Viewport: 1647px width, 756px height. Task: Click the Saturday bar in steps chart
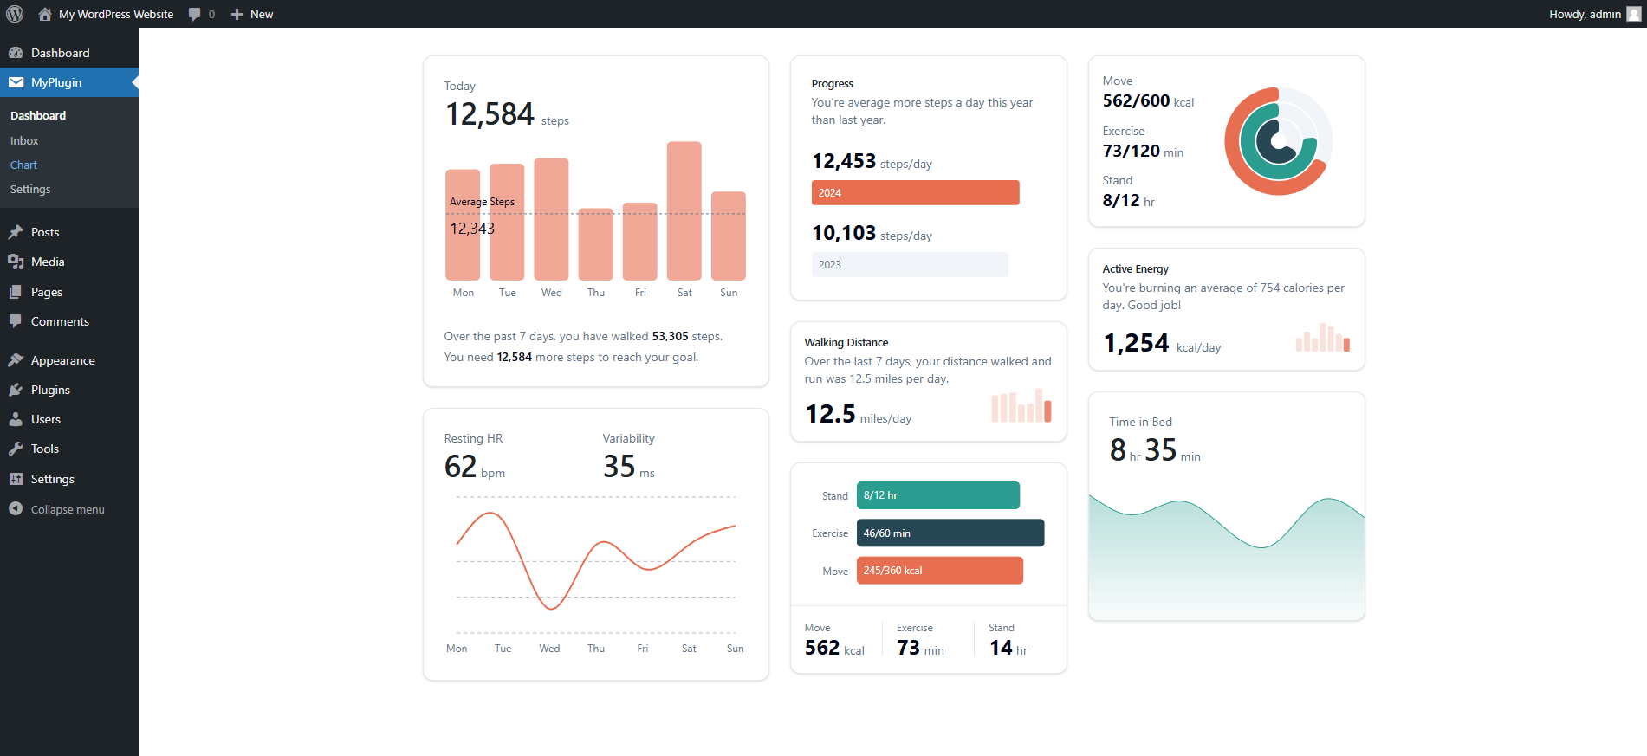click(x=684, y=210)
